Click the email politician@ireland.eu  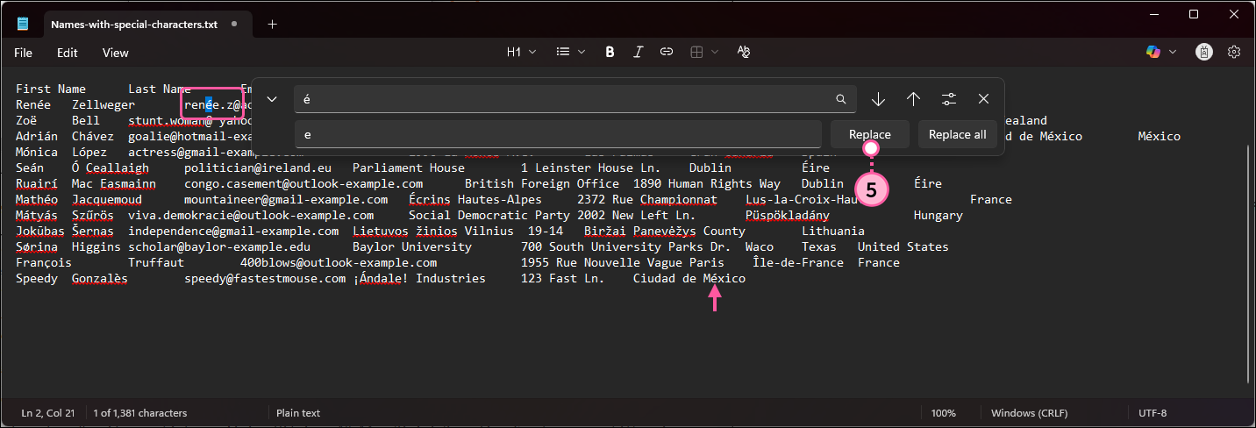258,168
